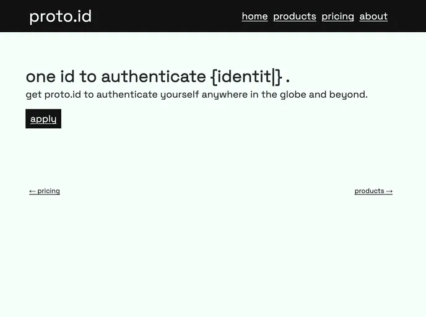
Task: Open the home page from the navigation
Action: point(254,16)
